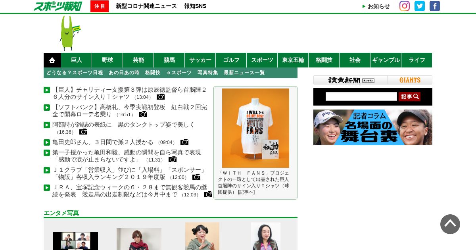Open どうなる？スポーツ日程 submenu link
The width and height of the screenshot is (476, 250).
coord(75,73)
